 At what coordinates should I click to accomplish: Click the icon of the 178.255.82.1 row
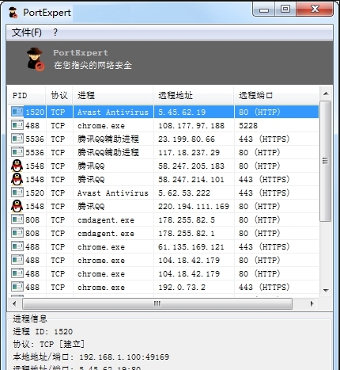pos(17,233)
